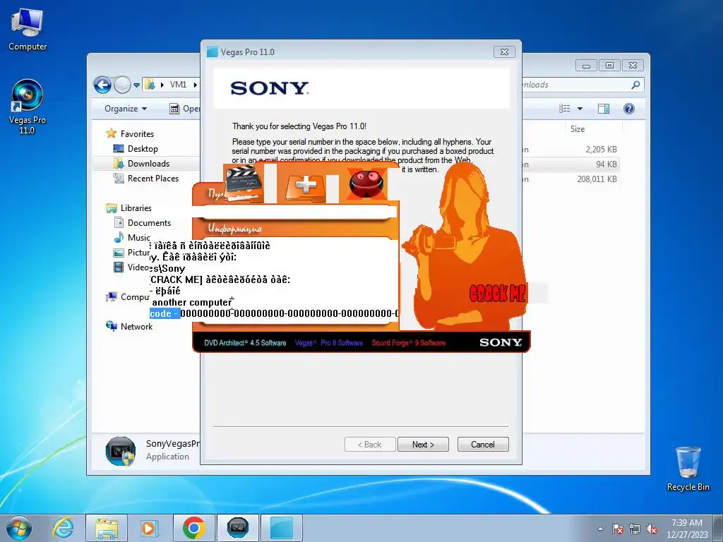Viewport: 723px width, 542px height.
Task: Close the Vegas Pro 11.0 dialog
Action: click(x=504, y=52)
